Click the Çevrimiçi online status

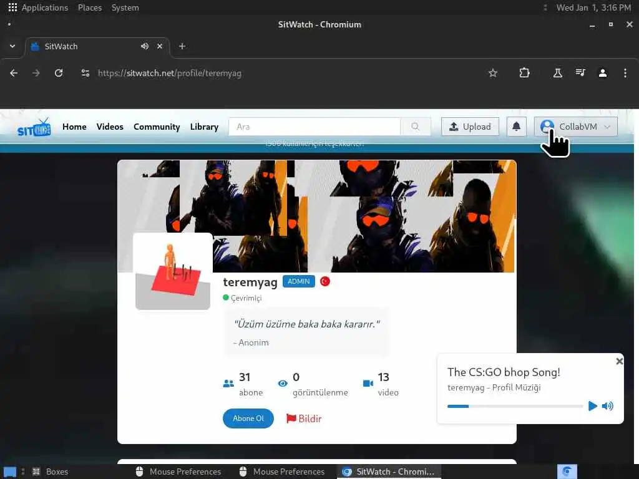(243, 298)
